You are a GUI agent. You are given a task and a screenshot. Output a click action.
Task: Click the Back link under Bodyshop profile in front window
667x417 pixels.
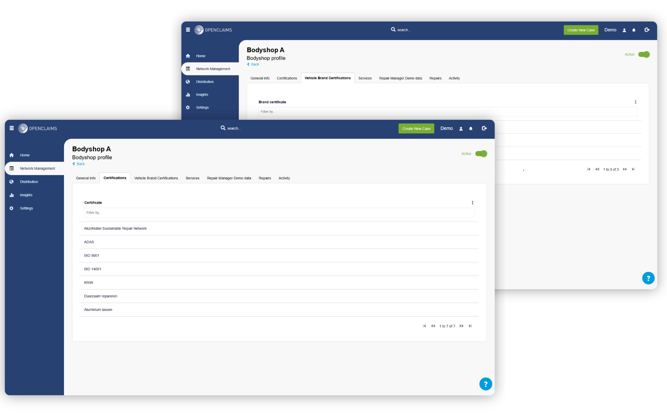click(79, 164)
